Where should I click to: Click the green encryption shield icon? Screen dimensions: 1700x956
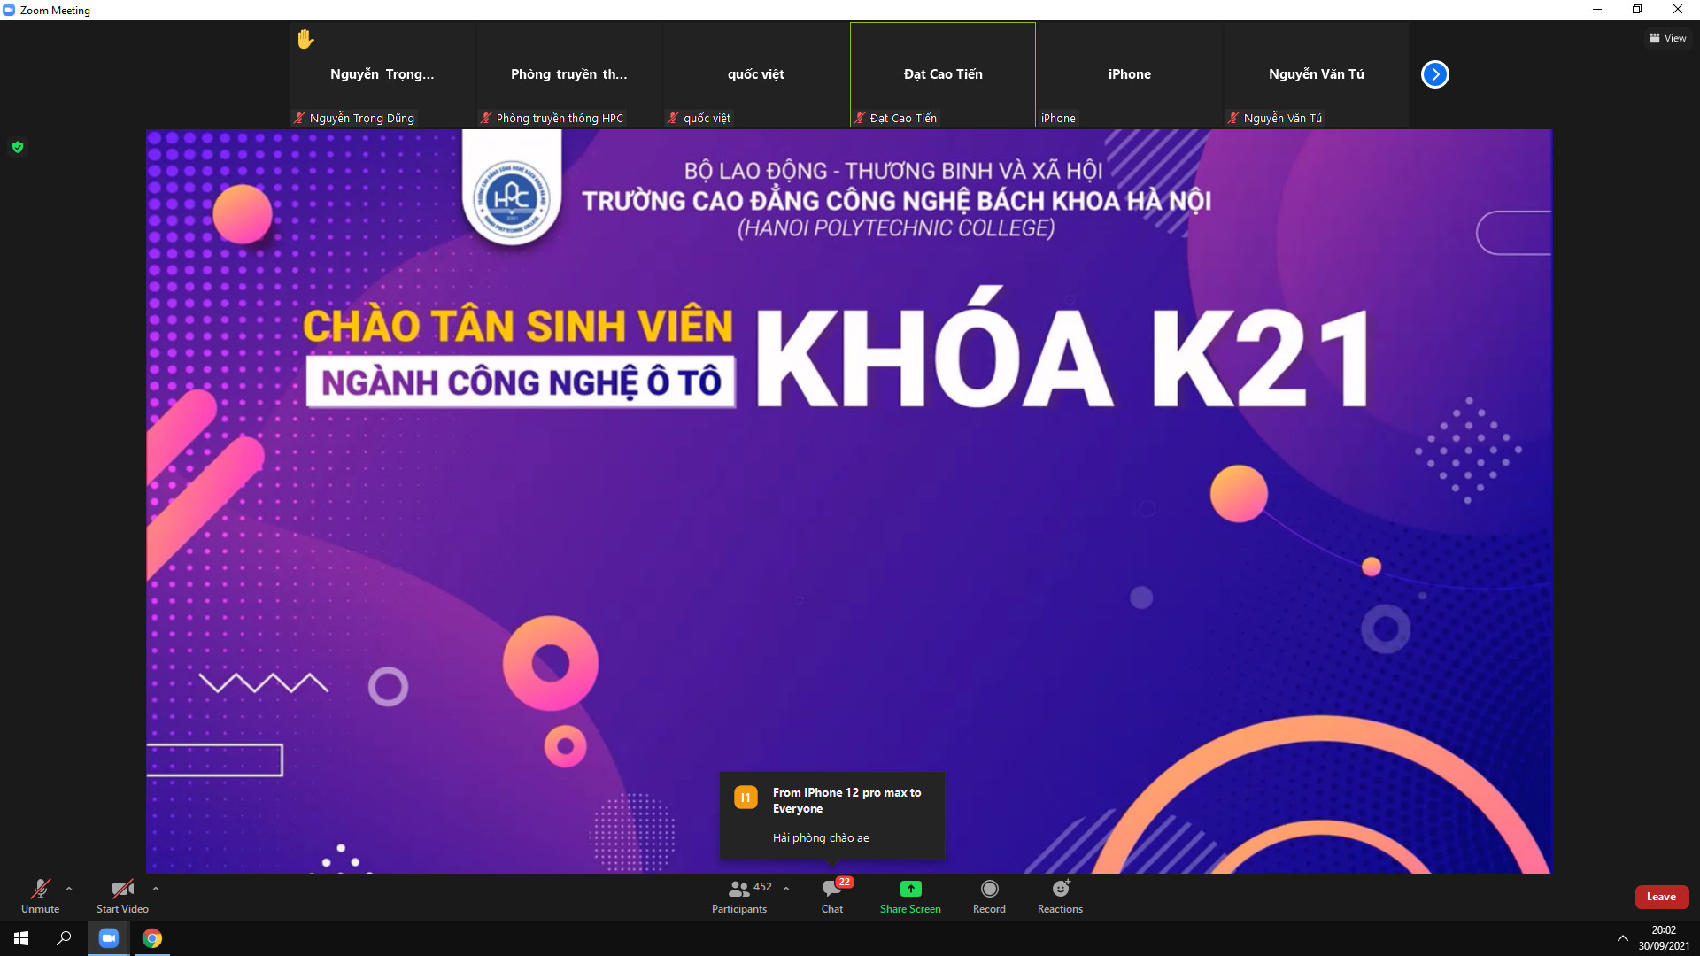click(18, 147)
